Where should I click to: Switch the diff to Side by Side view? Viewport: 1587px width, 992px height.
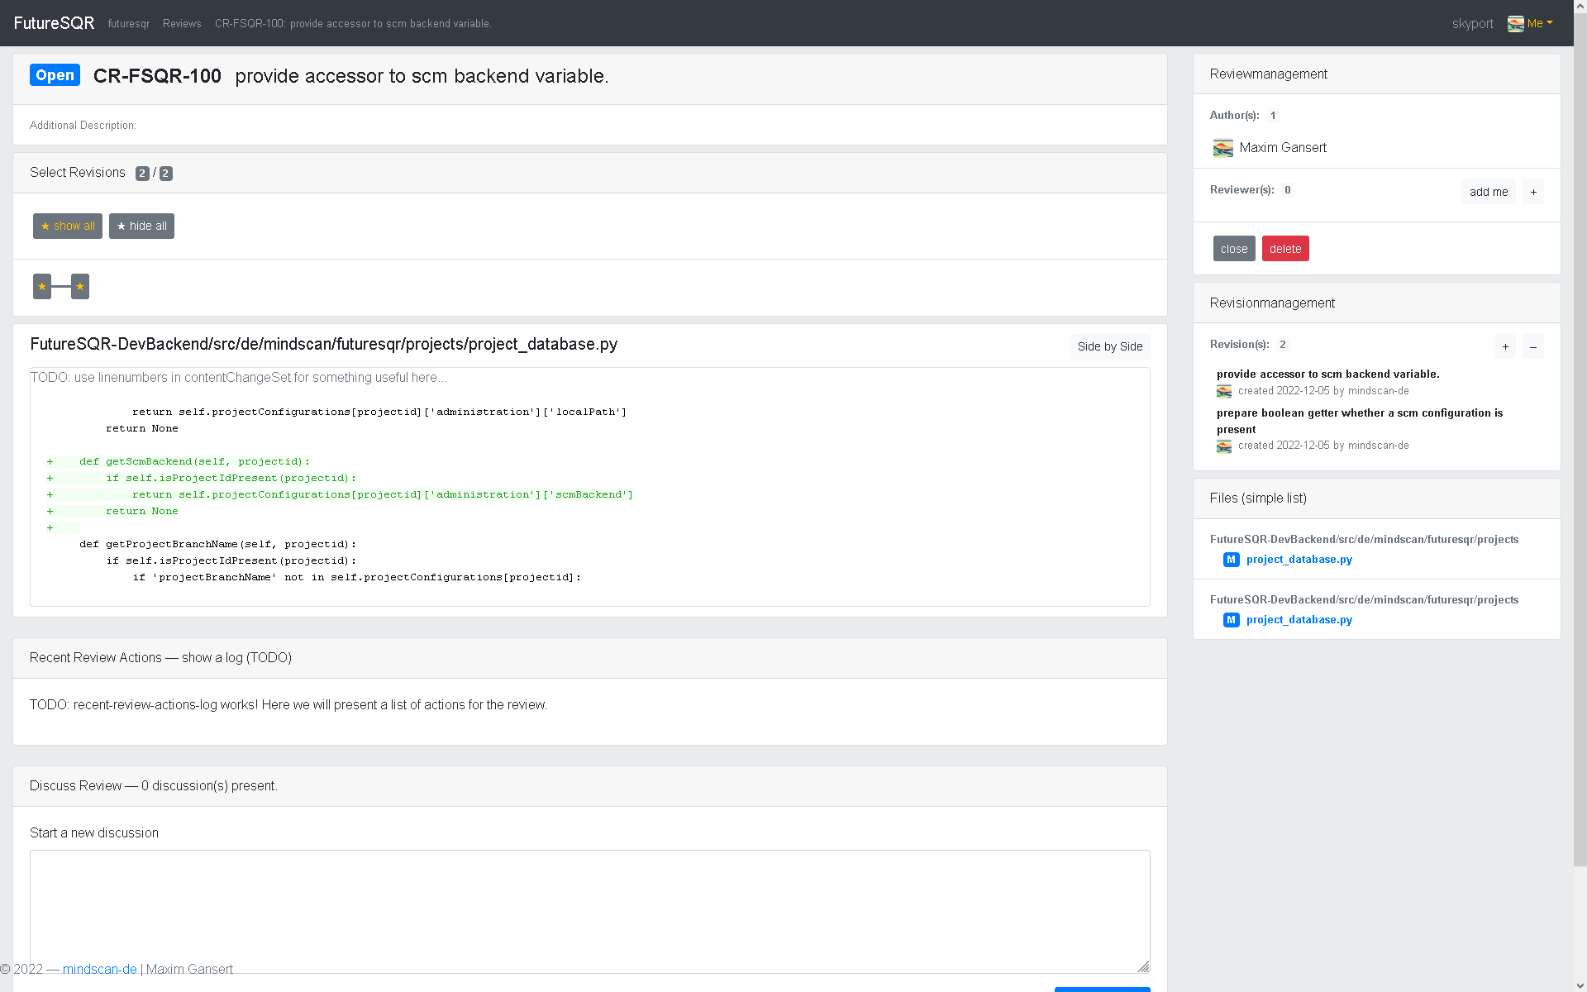pos(1109,346)
